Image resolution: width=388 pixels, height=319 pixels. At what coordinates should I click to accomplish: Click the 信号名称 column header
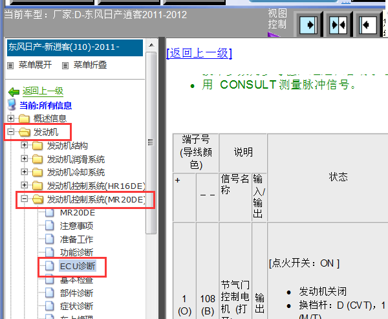coord(235,197)
